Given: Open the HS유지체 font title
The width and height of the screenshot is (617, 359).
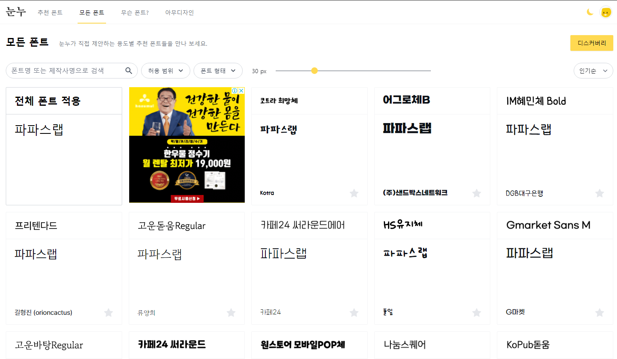Looking at the screenshot, I should [403, 224].
